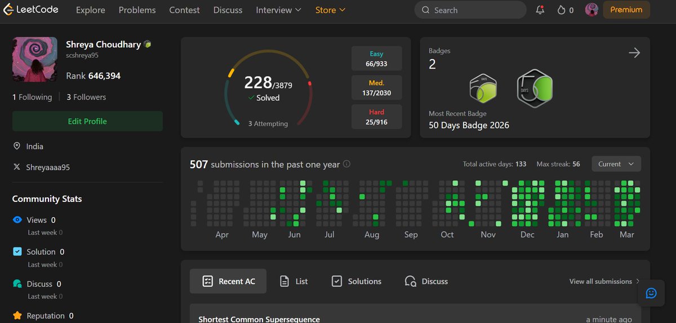This screenshot has width=676, height=323.
Task: Click the Discuss chat bubbles icon
Action: [x=17, y=284]
